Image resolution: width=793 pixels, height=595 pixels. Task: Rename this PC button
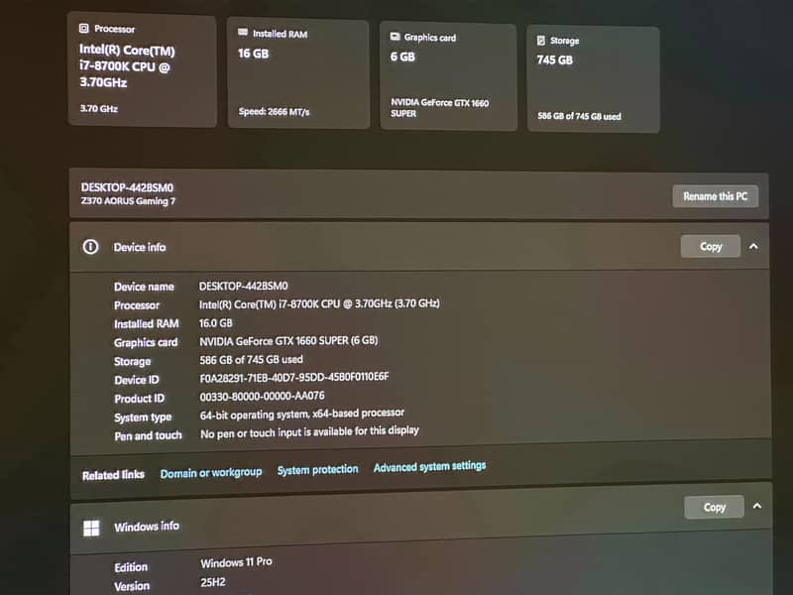pyautogui.click(x=715, y=196)
